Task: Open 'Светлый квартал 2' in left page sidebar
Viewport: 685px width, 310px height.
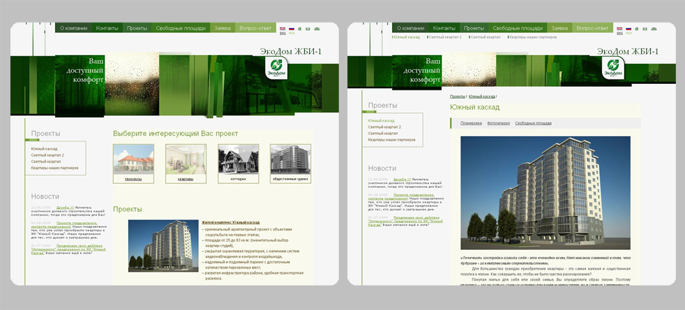Action: [48, 155]
